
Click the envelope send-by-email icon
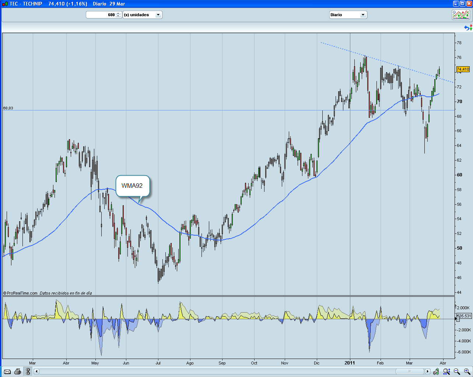(7, 371)
